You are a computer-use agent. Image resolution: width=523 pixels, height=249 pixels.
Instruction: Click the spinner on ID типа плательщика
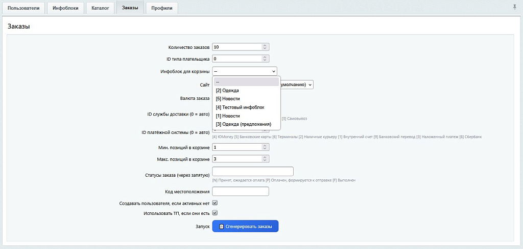coord(265,59)
